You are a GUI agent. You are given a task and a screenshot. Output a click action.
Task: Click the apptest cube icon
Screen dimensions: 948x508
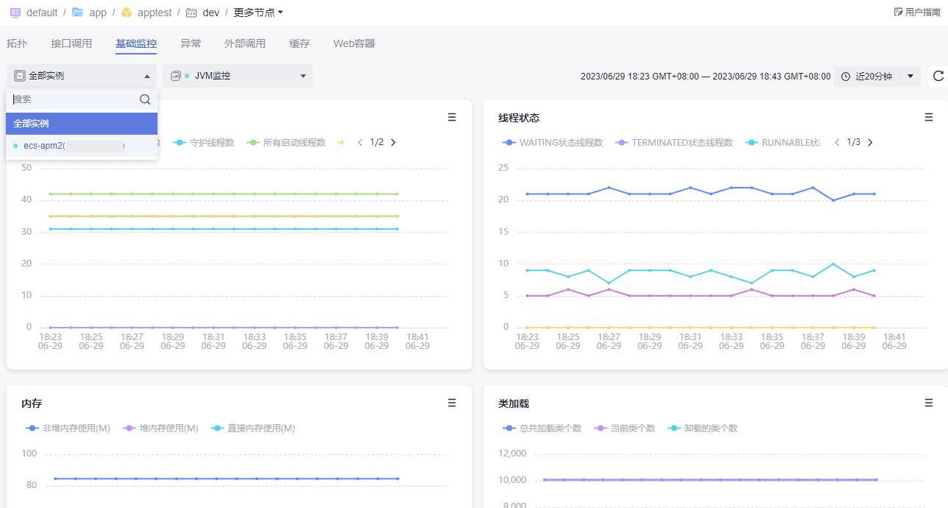[x=127, y=13]
